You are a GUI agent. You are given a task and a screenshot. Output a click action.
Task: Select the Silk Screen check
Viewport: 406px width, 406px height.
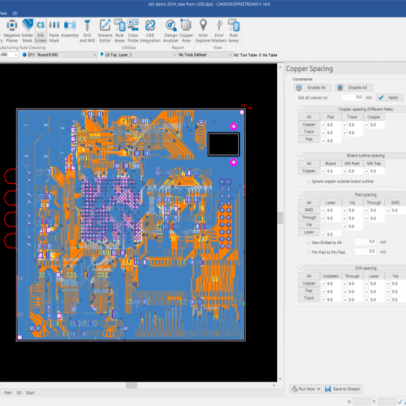[40, 31]
